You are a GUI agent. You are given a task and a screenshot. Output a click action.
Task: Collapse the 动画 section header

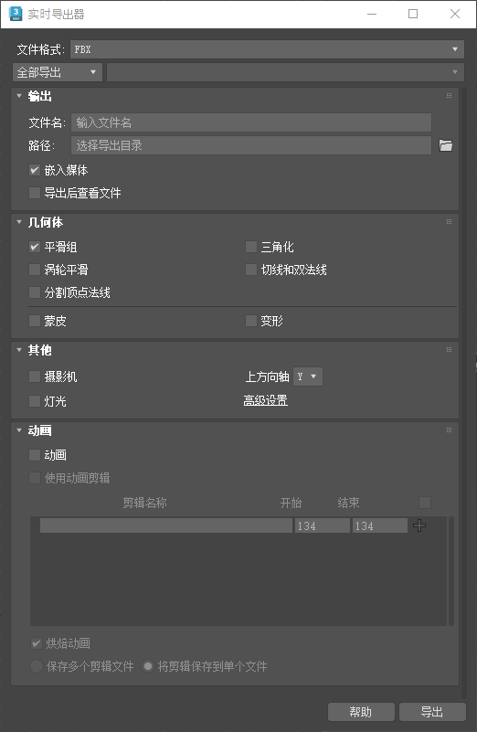coord(19,430)
